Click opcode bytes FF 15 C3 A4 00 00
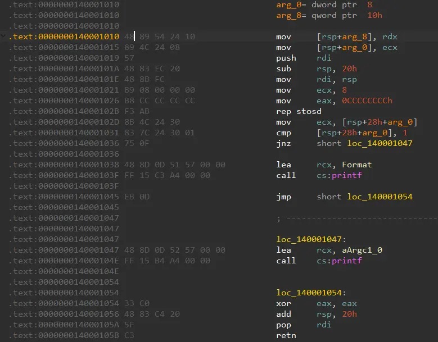This screenshot has height=342, width=438. pyautogui.click(x=168, y=175)
